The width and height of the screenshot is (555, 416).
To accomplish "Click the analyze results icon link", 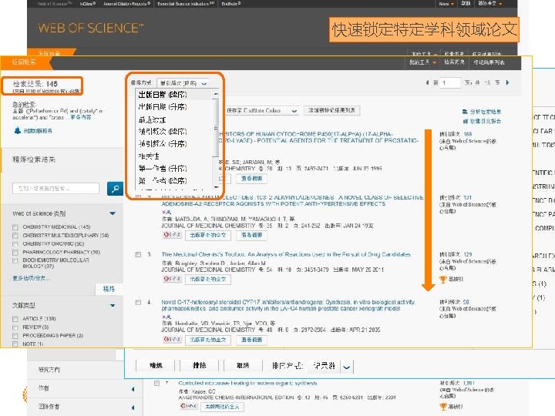I will coord(465,112).
